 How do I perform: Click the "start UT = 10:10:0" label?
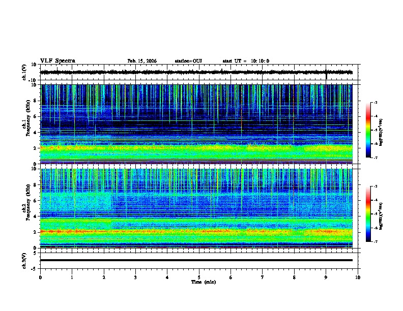(246, 61)
